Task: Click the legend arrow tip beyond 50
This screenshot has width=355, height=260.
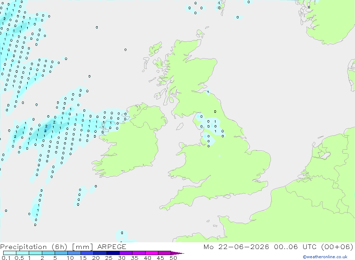Action: pyautogui.click(x=177, y=253)
